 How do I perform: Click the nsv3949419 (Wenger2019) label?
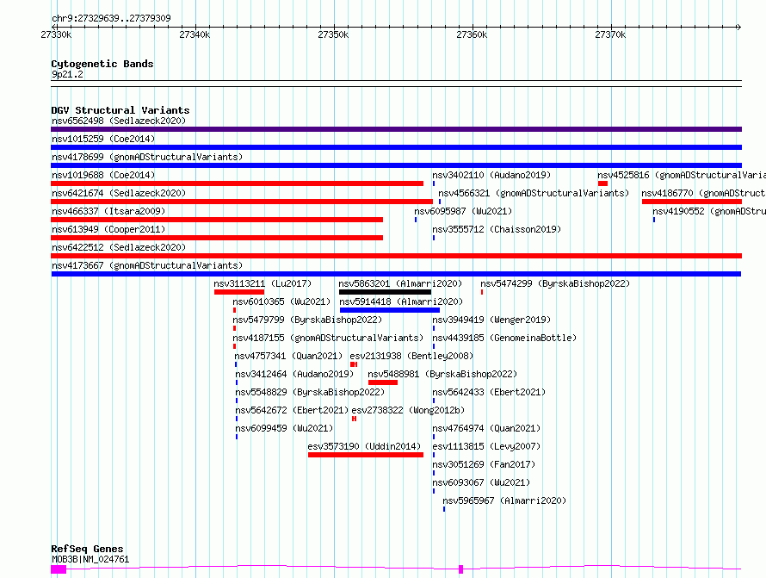(491, 320)
